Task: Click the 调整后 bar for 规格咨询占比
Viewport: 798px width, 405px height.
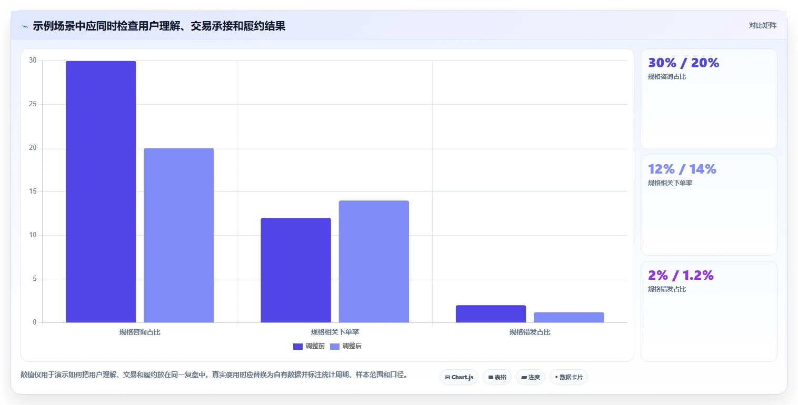Action: tap(179, 236)
